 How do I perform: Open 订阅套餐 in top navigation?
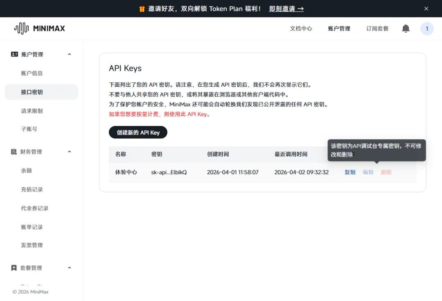[x=377, y=29]
